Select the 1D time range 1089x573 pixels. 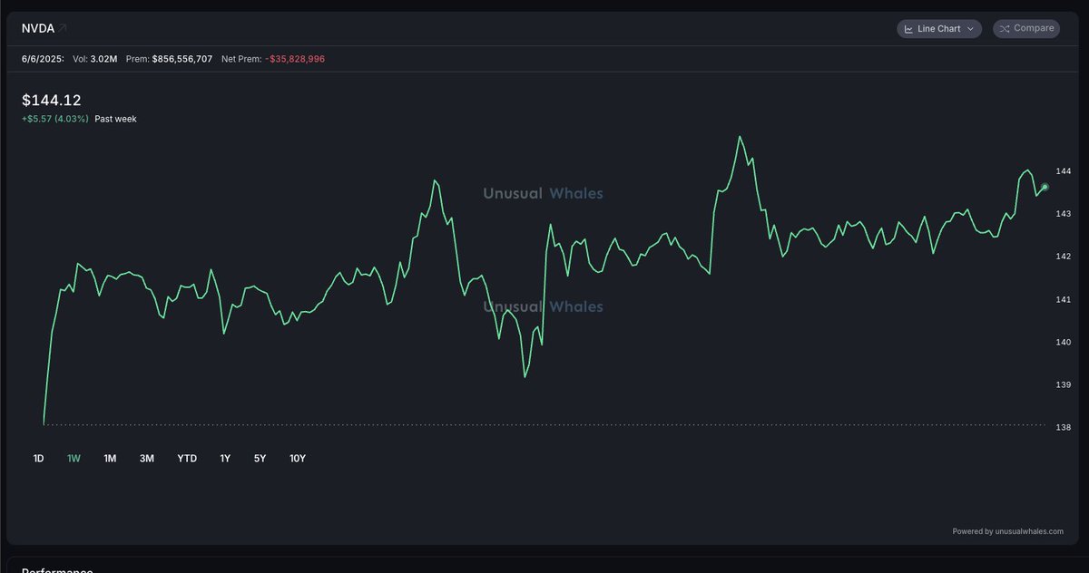(38, 459)
